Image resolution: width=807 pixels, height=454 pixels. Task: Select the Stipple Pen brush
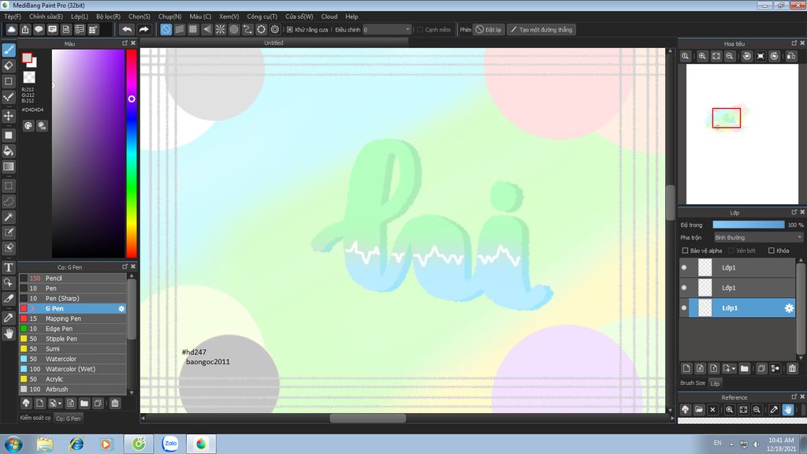[x=73, y=339]
